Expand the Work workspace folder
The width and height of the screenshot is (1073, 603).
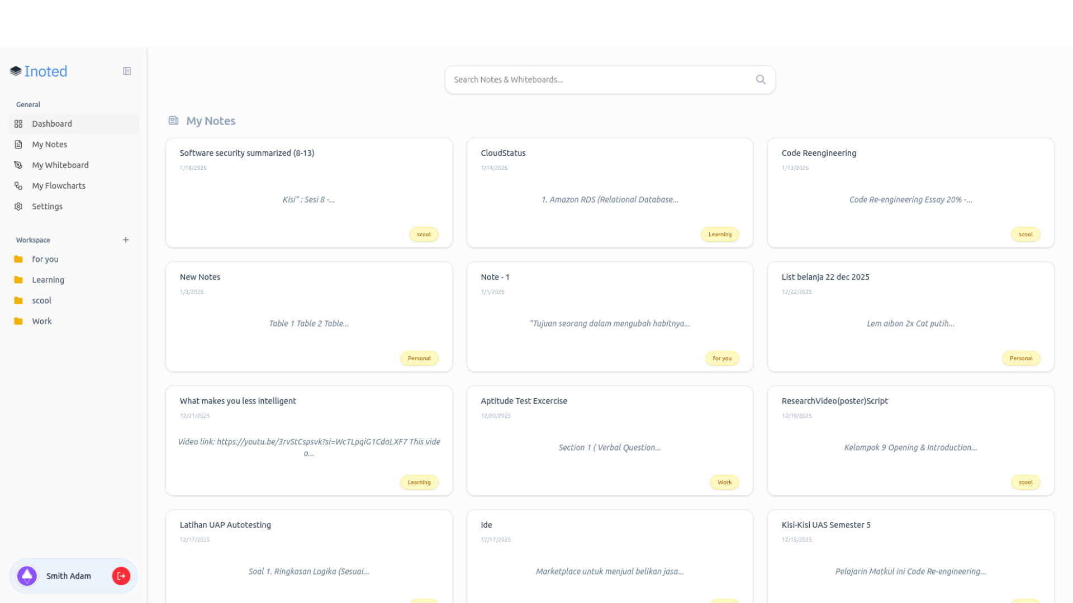click(41, 321)
